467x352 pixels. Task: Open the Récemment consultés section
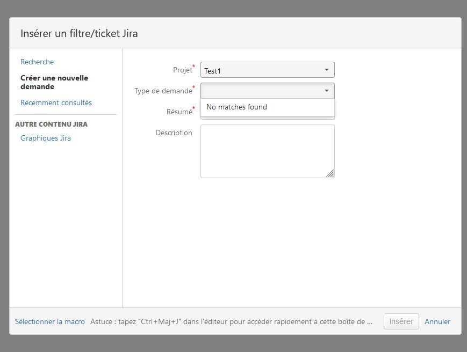(56, 102)
